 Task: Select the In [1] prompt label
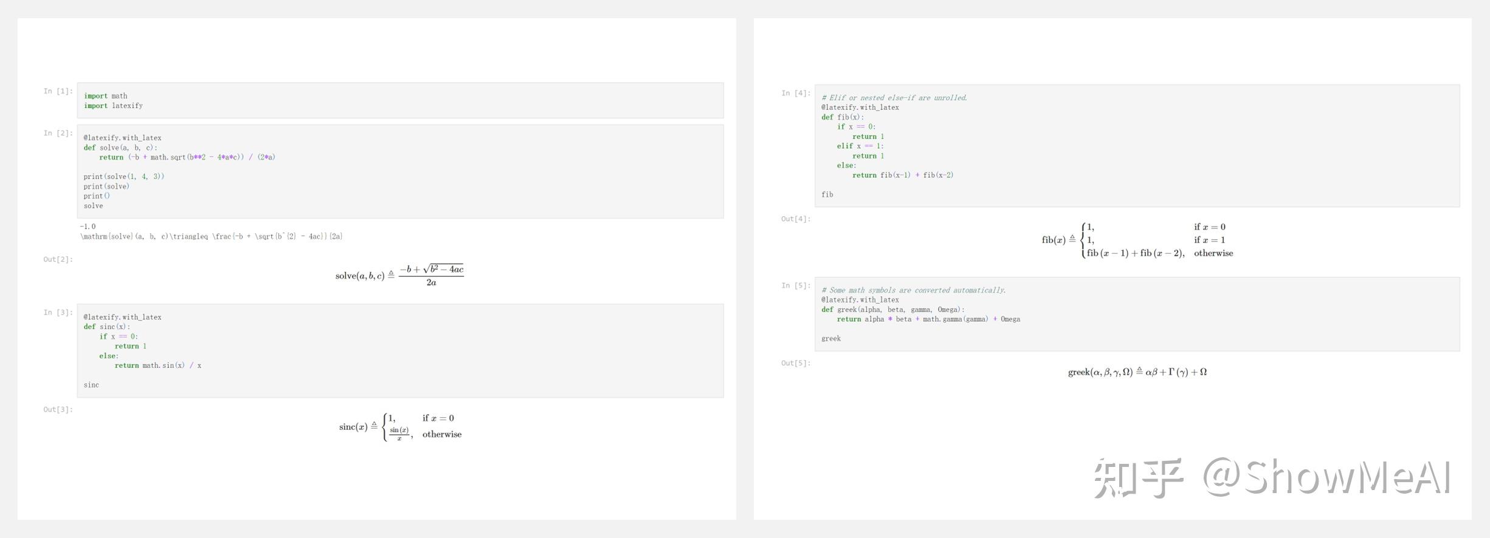58,91
